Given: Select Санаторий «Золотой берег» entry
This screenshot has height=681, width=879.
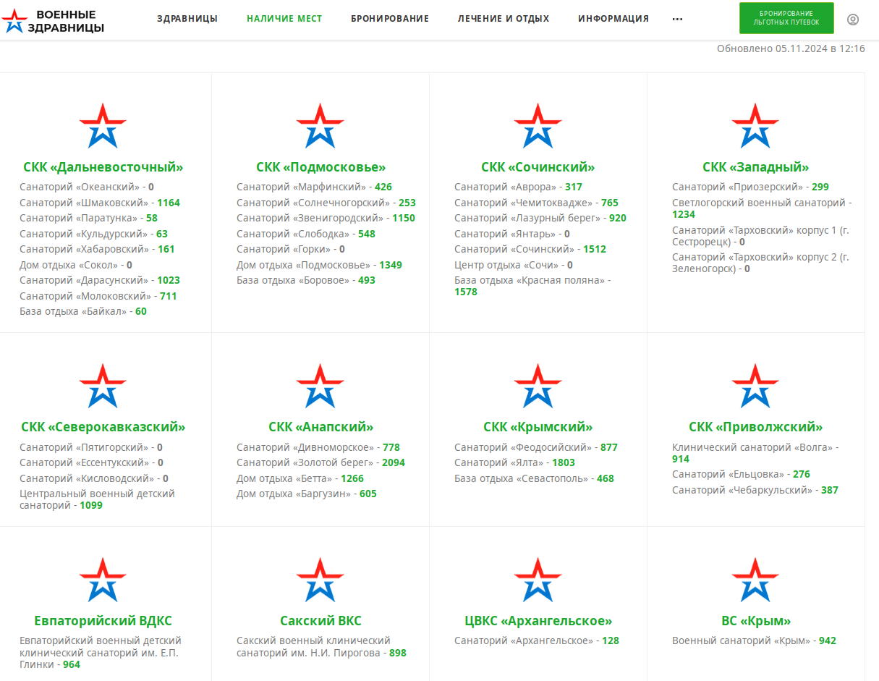Looking at the screenshot, I should pyautogui.click(x=305, y=462).
